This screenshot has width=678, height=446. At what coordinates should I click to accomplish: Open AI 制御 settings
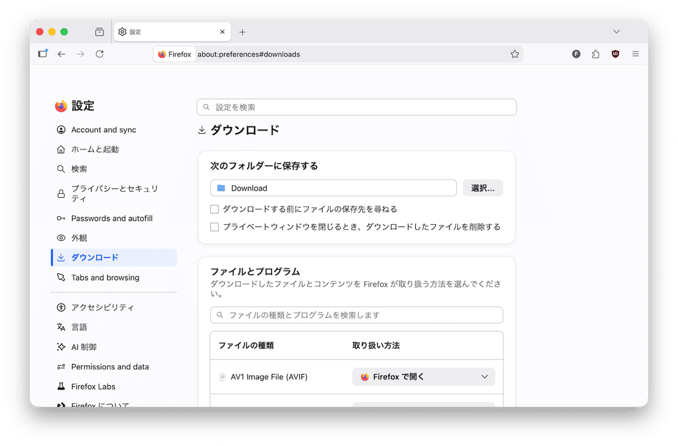point(114,347)
